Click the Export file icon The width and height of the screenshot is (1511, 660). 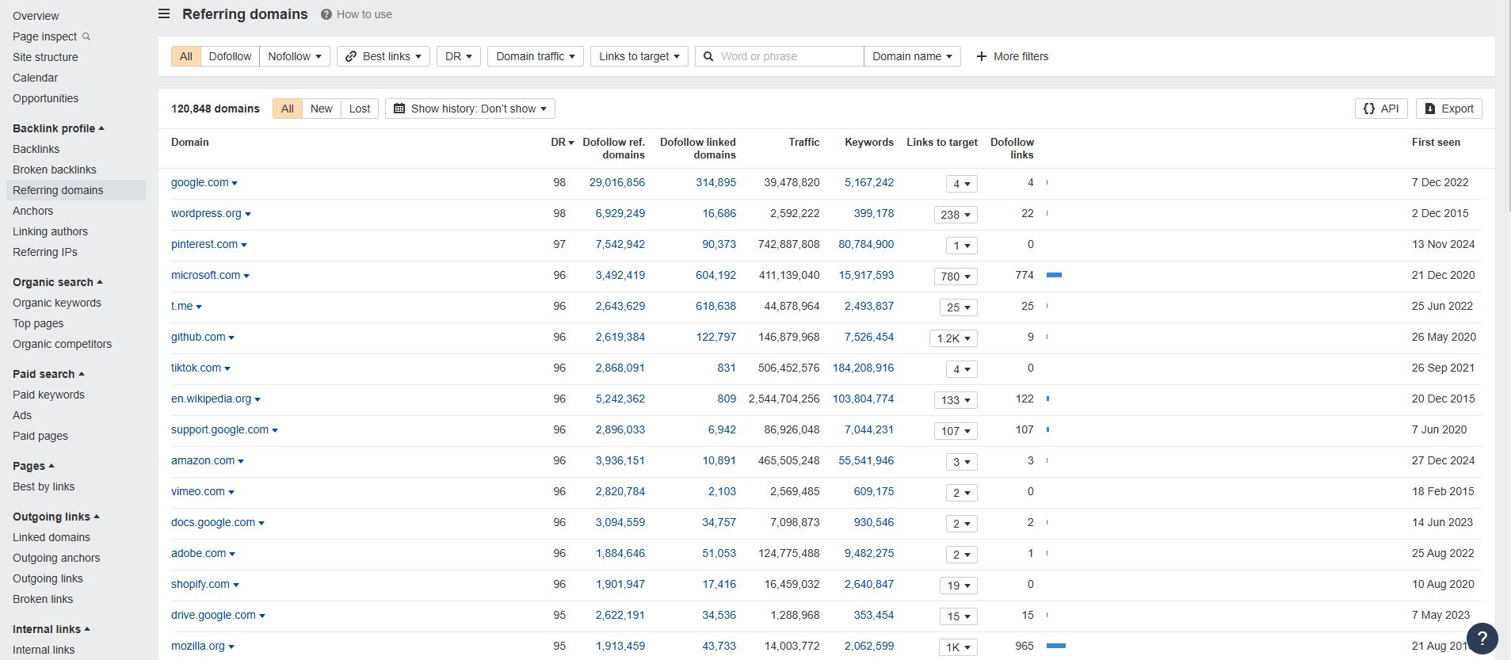tap(1430, 109)
